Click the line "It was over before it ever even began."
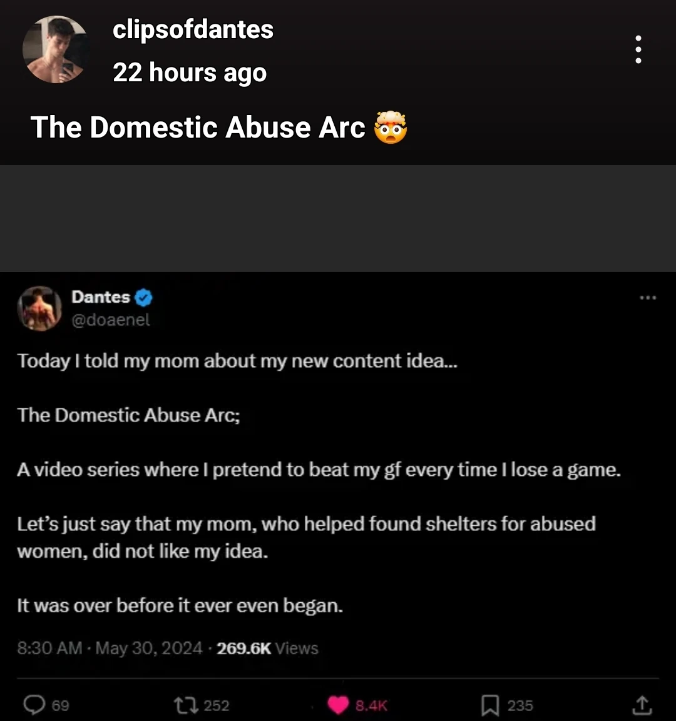This screenshot has width=676, height=721. click(180, 605)
